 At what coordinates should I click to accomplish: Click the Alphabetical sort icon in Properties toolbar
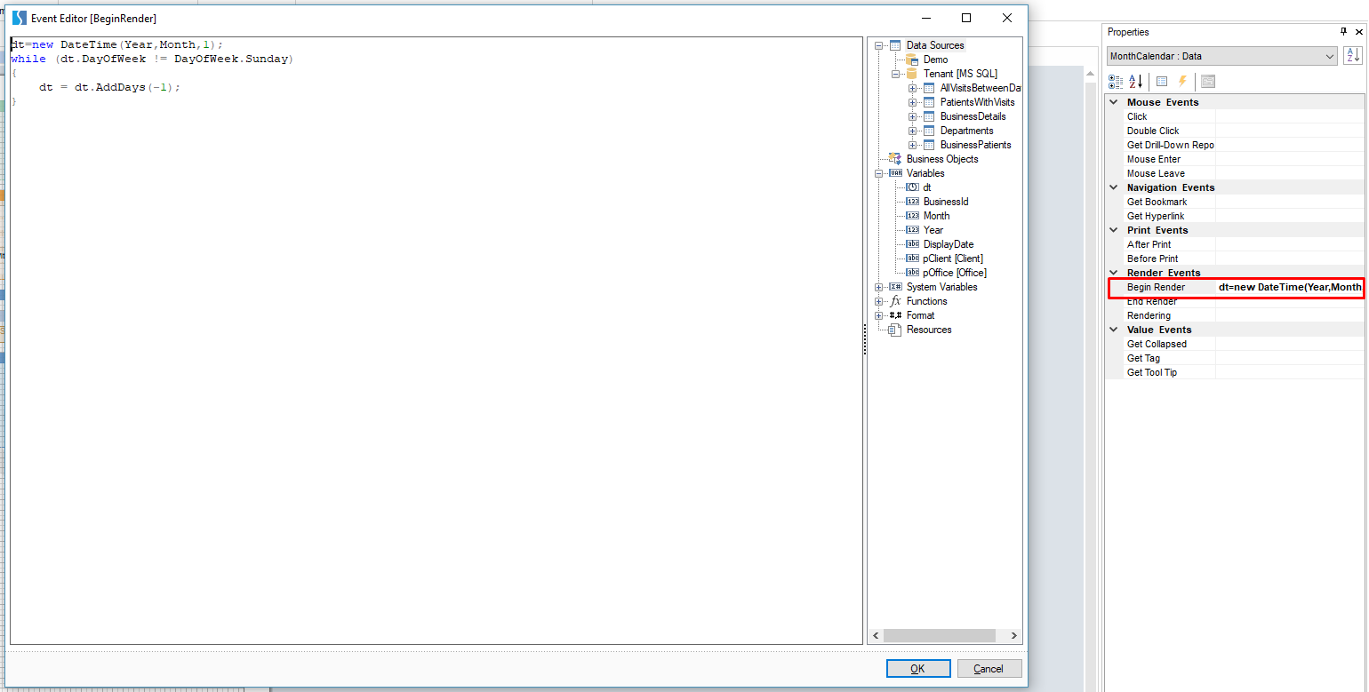coord(1135,82)
